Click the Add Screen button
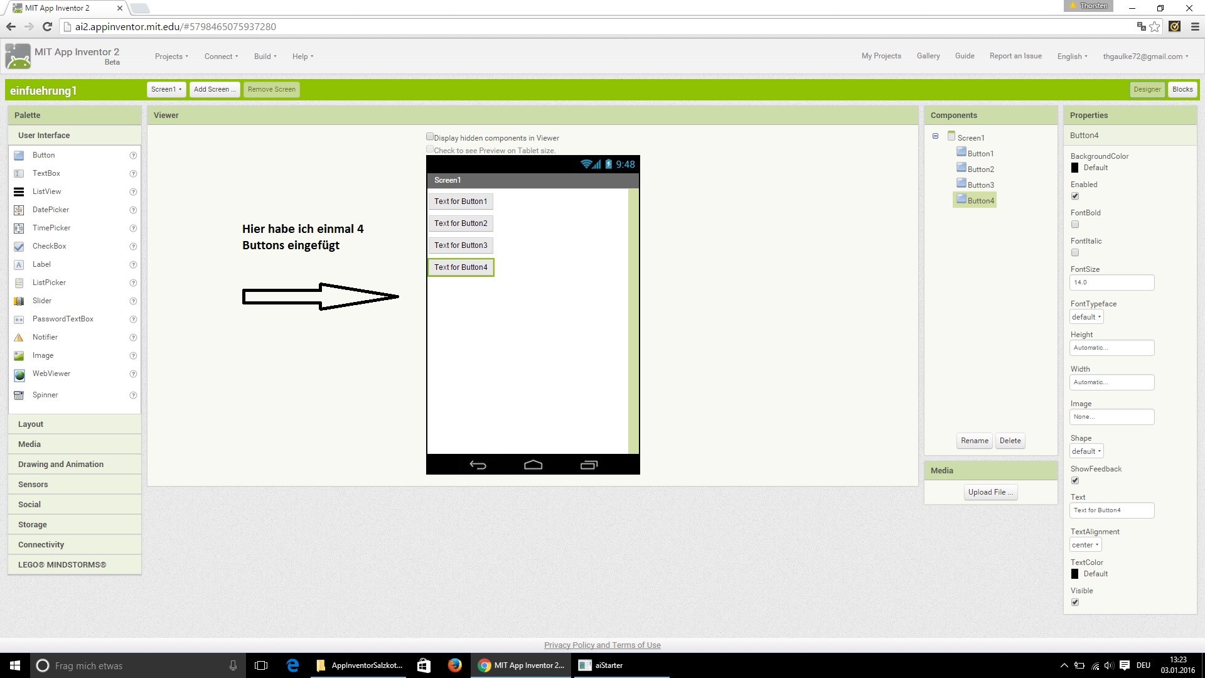This screenshot has width=1205, height=678. click(215, 89)
